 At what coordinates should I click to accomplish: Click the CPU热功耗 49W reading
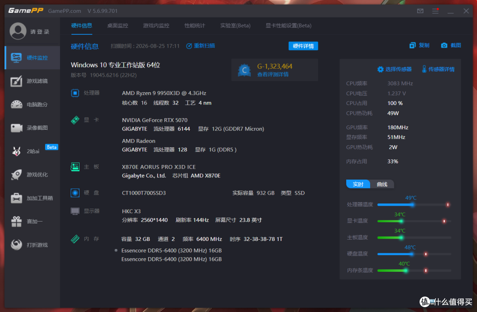click(x=373, y=113)
